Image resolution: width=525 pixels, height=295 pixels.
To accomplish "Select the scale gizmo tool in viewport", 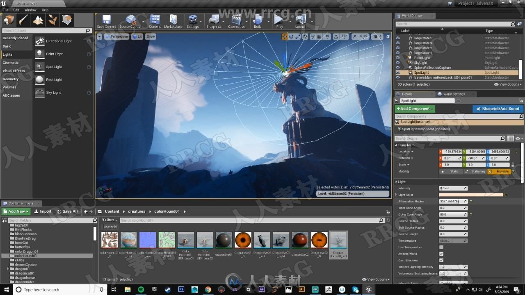I will [298, 36].
